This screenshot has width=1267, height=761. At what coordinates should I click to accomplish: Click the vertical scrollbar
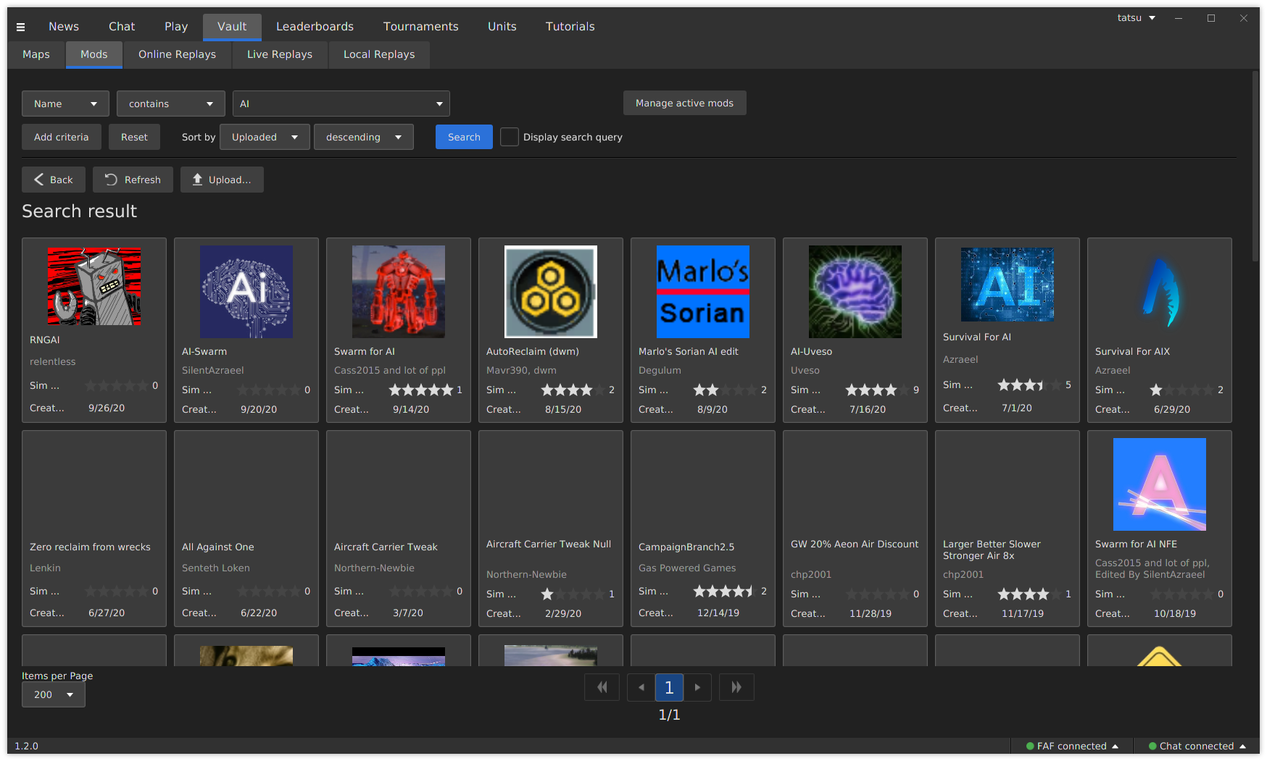[1255, 167]
